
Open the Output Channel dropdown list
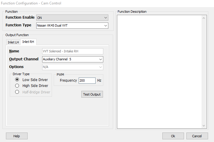(72, 59)
